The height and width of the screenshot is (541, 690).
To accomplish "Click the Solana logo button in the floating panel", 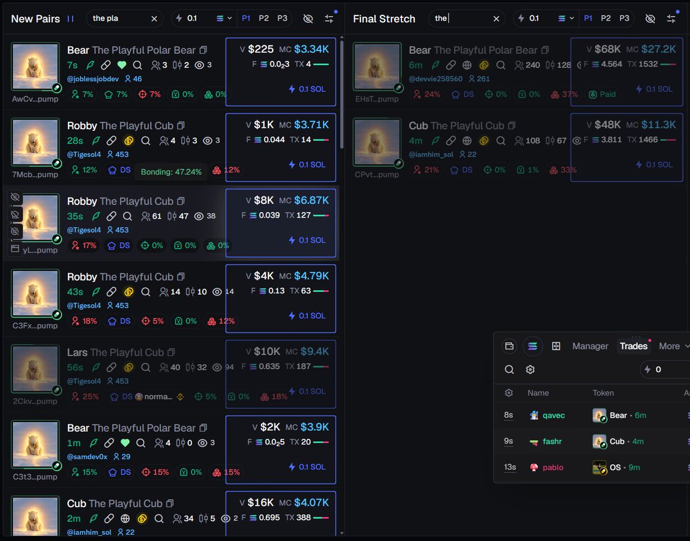I will pos(532,346).
